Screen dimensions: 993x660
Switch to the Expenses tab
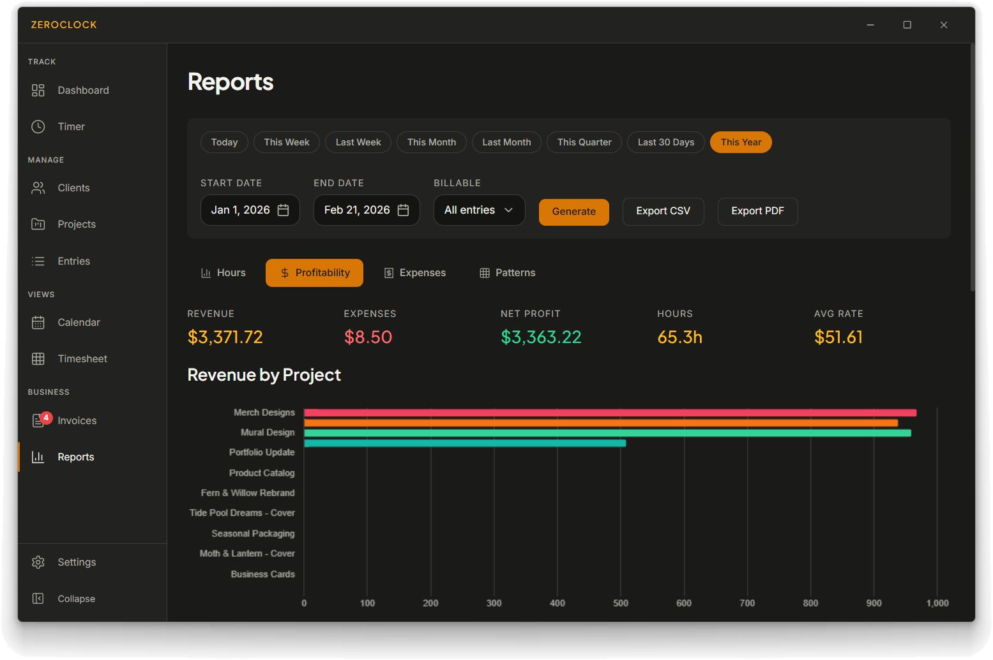(415, 273)
